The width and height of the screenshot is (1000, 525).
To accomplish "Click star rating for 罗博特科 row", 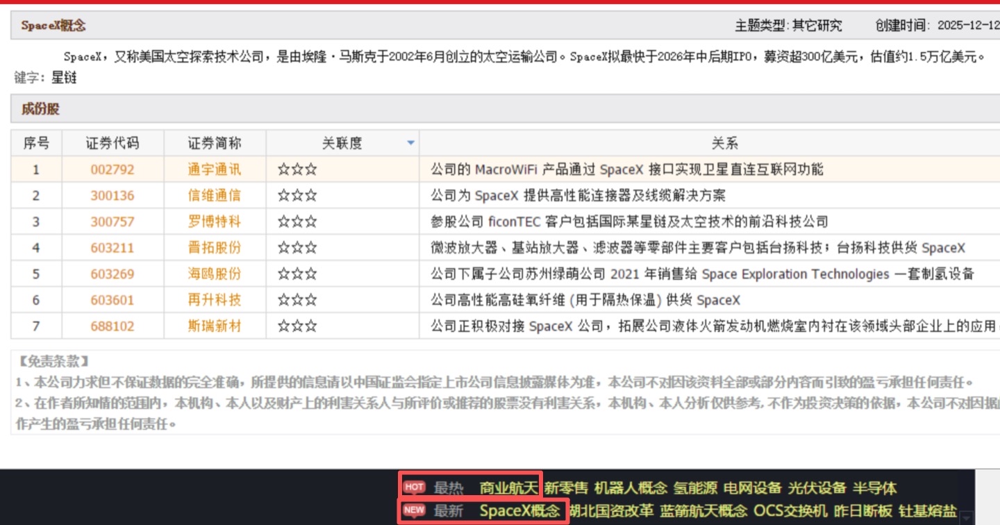I will click(x=297, y=222).
